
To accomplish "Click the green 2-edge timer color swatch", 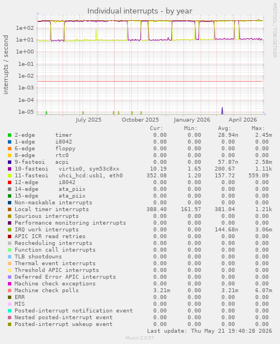I will [10, 135].
